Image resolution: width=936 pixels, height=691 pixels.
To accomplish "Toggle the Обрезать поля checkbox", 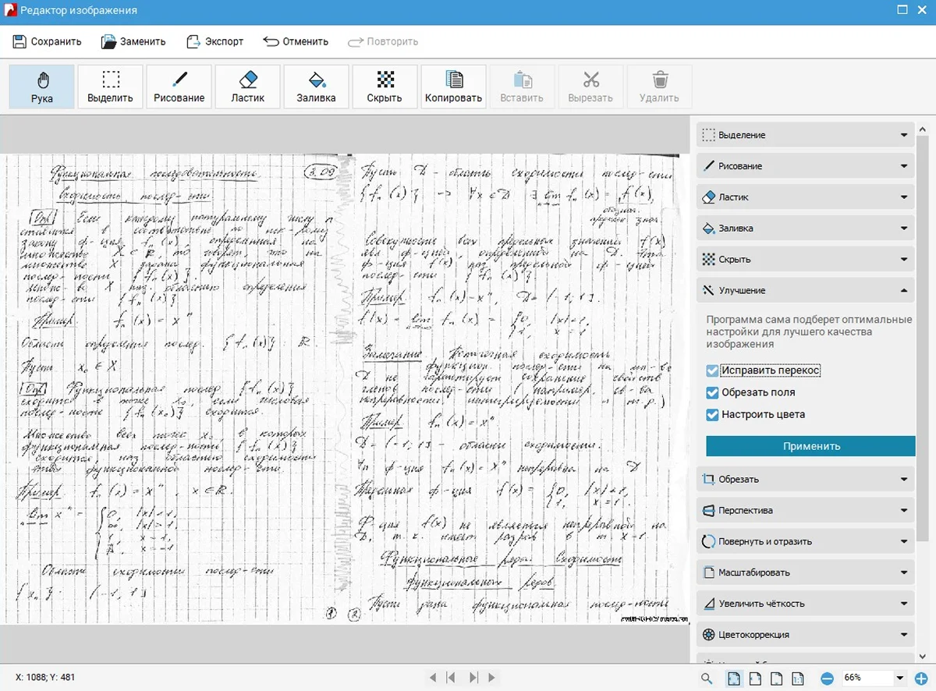I will point(712,393).
